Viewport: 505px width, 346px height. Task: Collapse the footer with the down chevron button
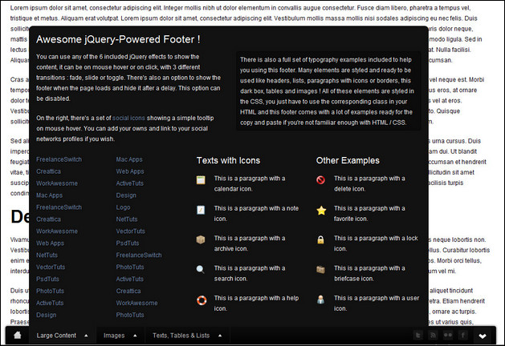(483, 336)
